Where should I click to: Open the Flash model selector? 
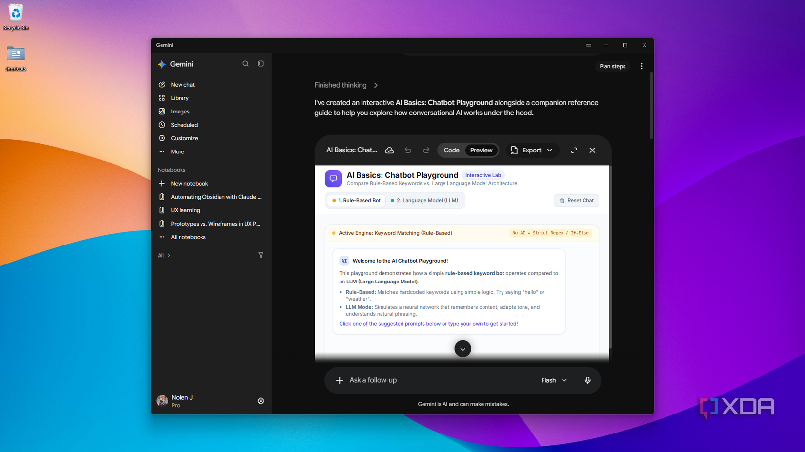coord(554,380)
